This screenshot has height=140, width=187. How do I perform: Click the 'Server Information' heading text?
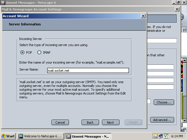tap(25, 24)
